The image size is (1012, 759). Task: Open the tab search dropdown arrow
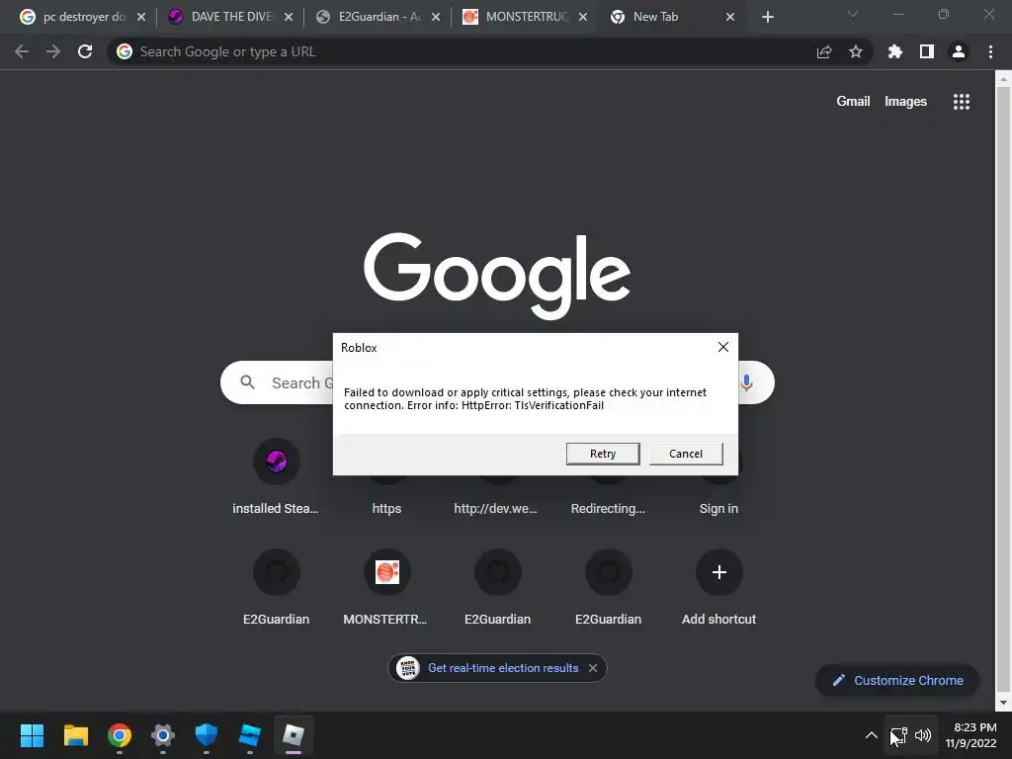click(x=853, y=14)
